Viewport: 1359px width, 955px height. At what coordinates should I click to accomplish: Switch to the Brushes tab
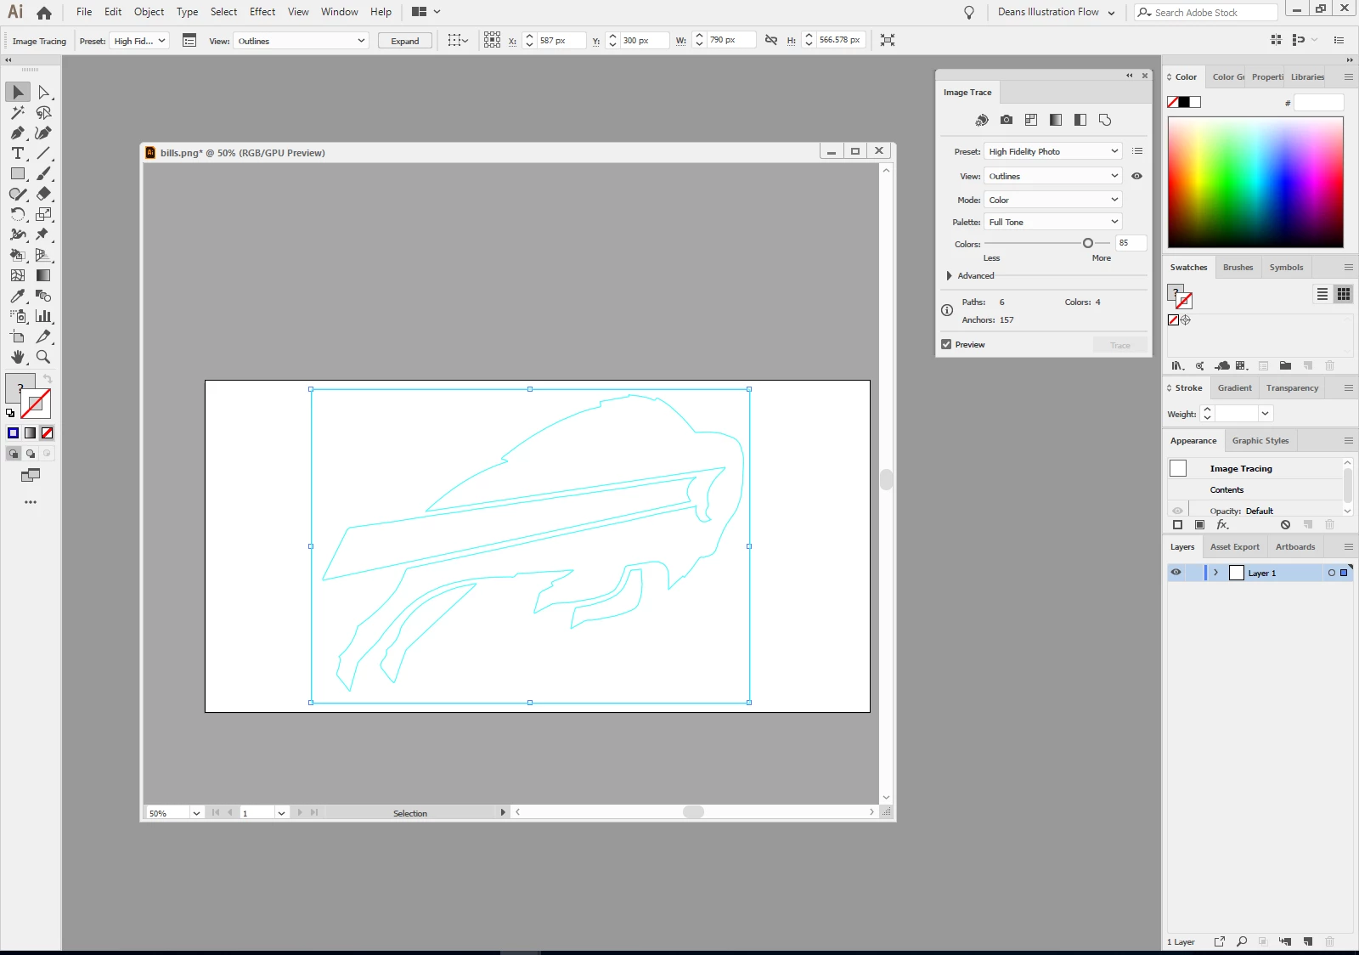point(1238,267)
